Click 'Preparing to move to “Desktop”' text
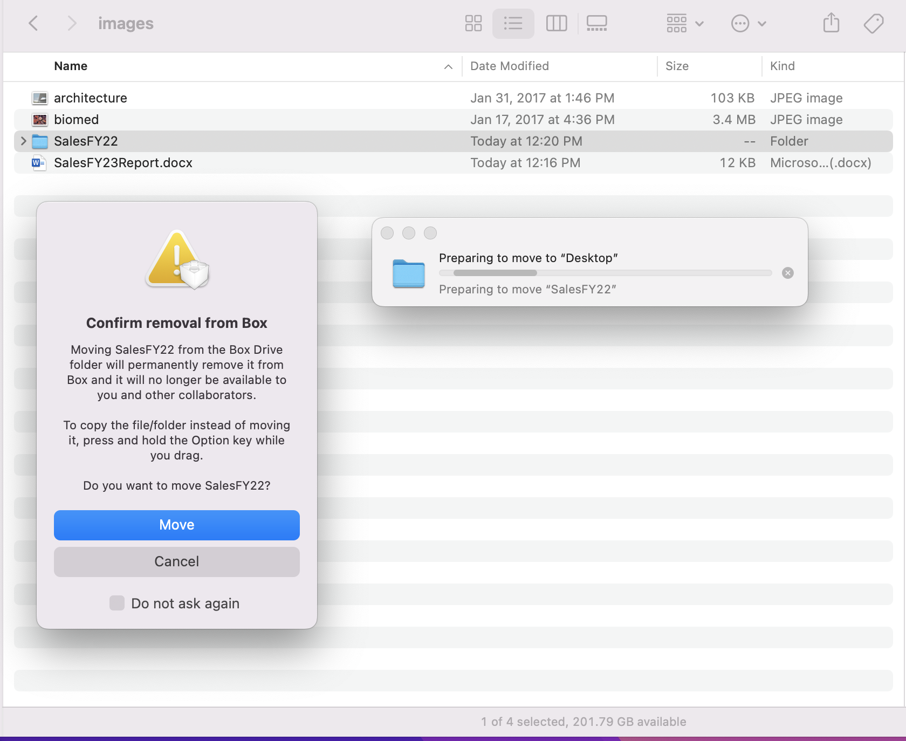Screen dimensions: 906x741 click(528, 258)
